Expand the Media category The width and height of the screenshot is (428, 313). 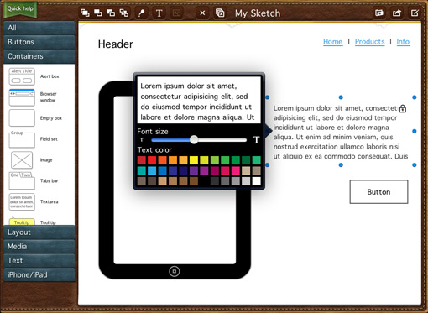click(39, 247)
